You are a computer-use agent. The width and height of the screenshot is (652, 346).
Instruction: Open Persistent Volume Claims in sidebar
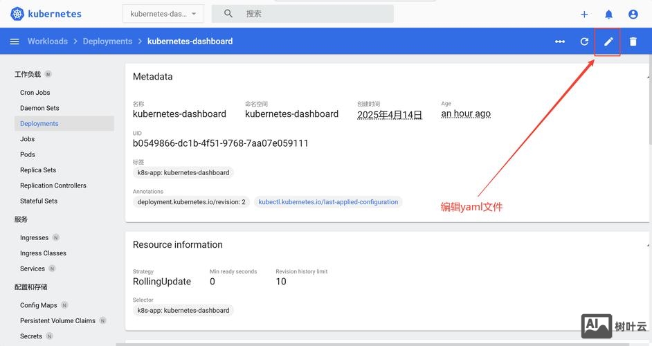coord(57,320)
